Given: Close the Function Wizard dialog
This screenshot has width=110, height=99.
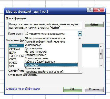Looking at the screenshot, I should (x=99, y=10).
